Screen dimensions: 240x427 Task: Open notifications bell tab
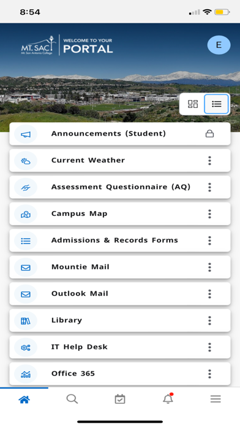(168, 398)
